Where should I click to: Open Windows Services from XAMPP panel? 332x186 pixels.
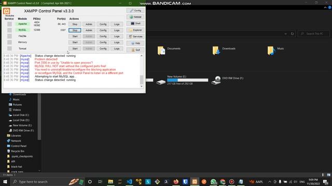[135, 37]
